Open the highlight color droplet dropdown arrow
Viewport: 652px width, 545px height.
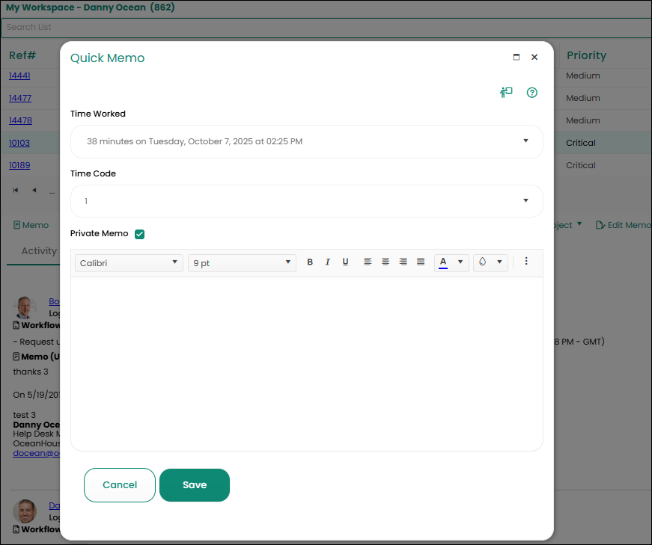[499, 262]
